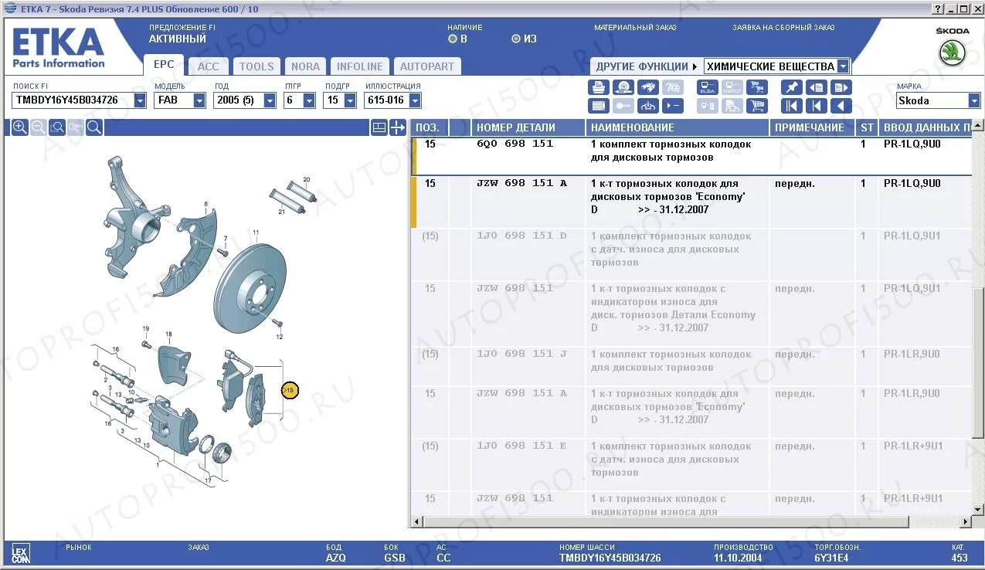Click the stamp/certificate toolbar icon
The height and width of the screenshot is (570, 985).
click(623, 88)
